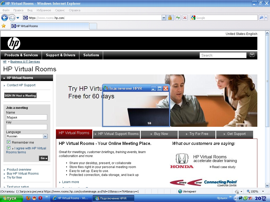Select the HP Virtual Rooms browser tab

[x=50, y=26]
